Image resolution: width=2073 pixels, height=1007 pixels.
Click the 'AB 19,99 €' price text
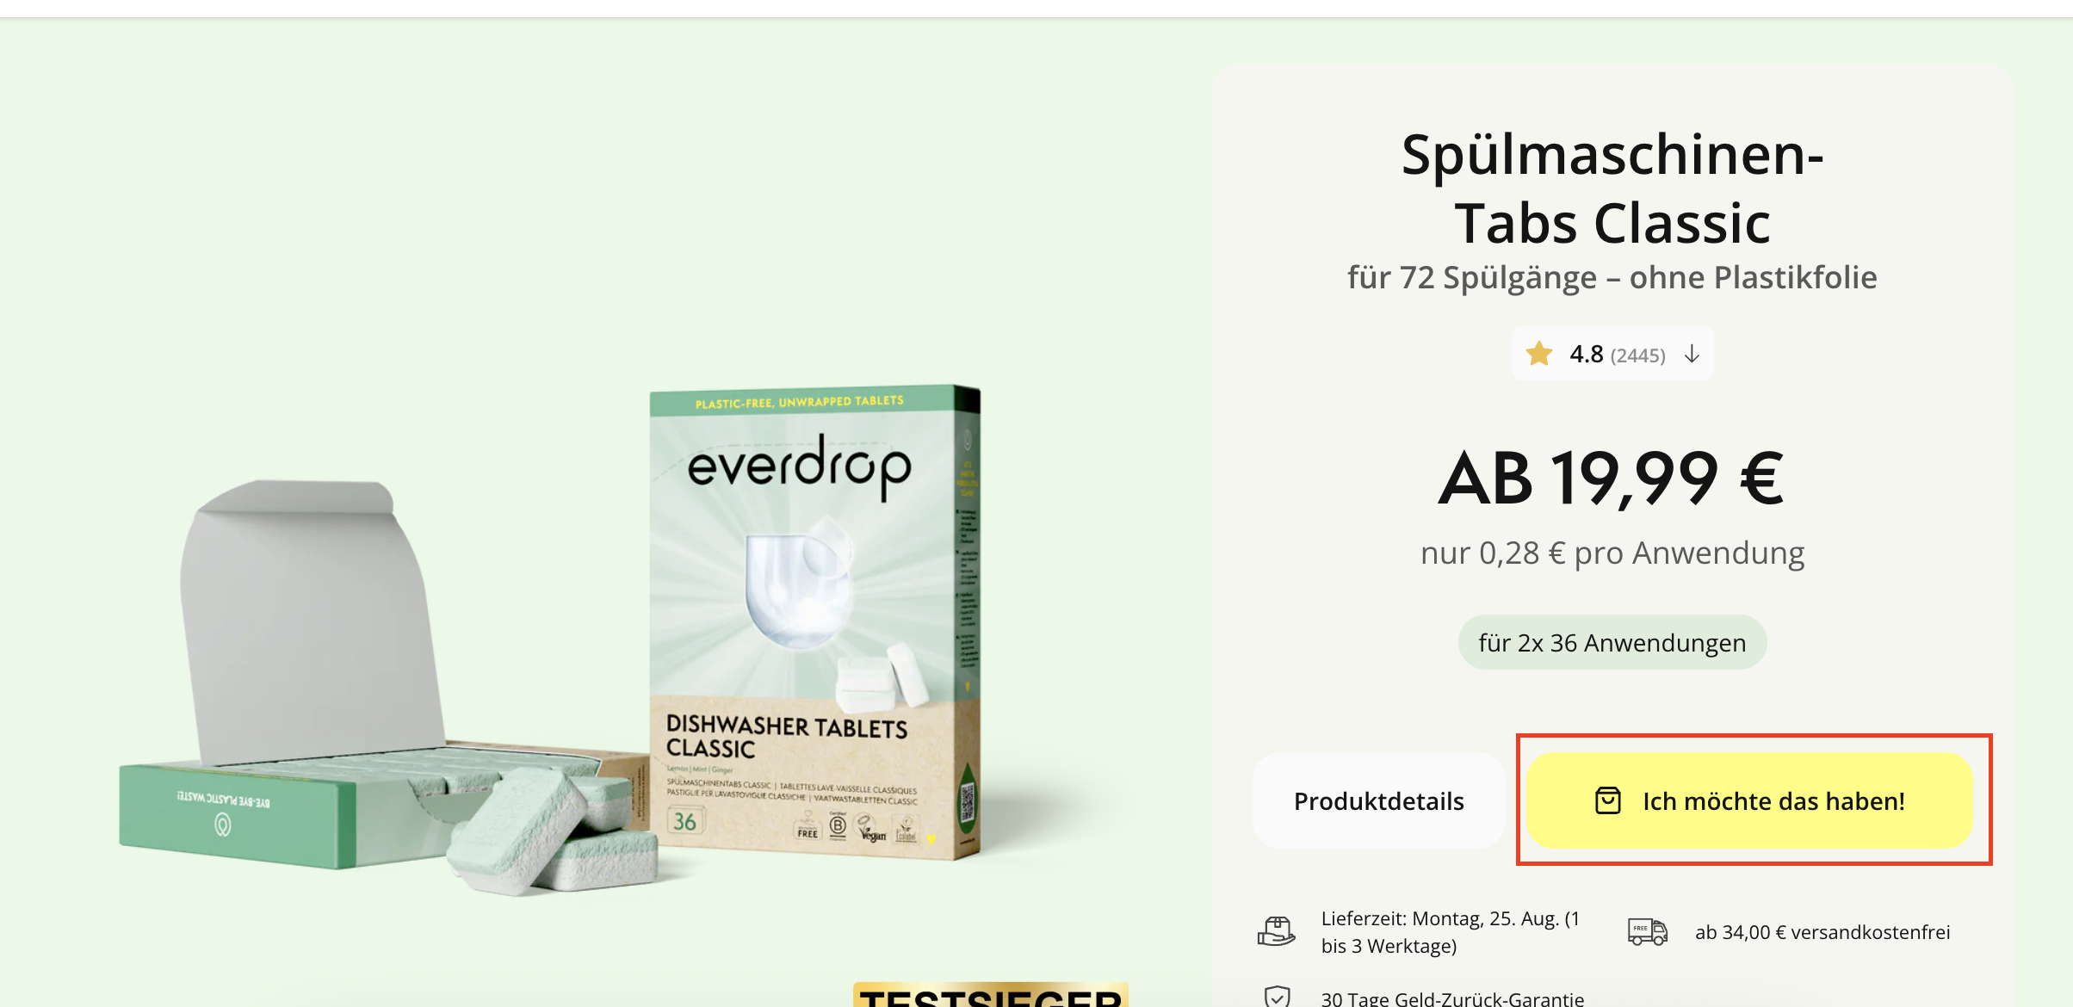click(1612, 479)
